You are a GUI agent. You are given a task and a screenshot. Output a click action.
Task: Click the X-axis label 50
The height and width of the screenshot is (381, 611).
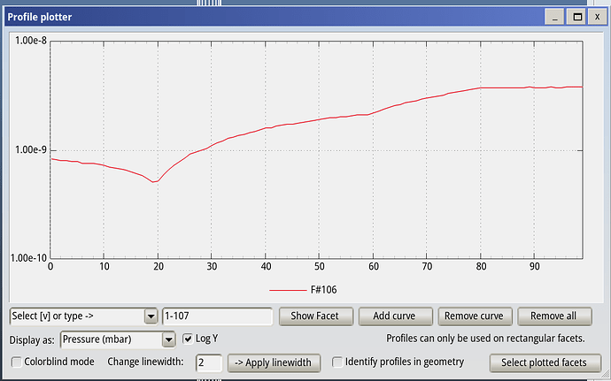319,267
